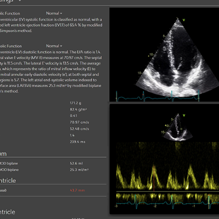Click the 82.4 g/m² indexed mass value
219x219 pixels.
(78, 109)
